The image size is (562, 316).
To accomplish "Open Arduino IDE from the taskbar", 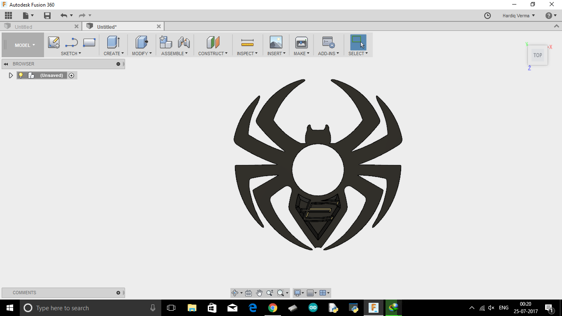I will tap(313, 308).
